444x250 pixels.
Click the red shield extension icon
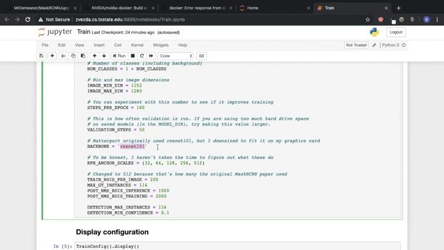(381, 19)
